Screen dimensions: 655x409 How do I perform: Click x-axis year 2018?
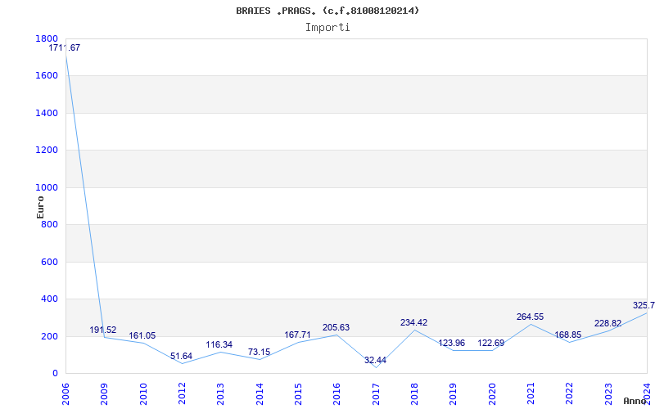coord(414,394)
